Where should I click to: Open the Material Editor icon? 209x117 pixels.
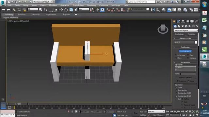185,10
